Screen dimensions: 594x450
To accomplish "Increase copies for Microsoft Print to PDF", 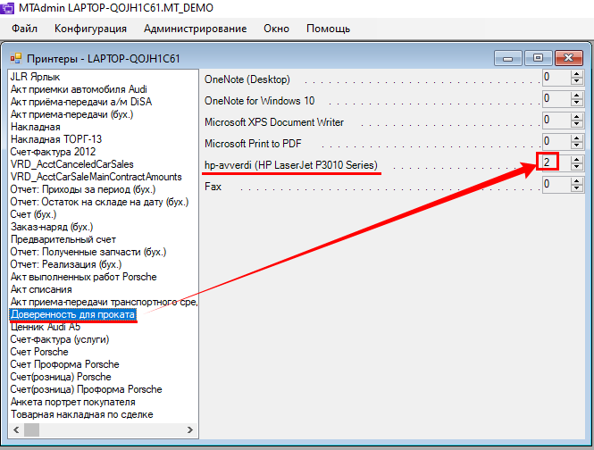I will click(x=577, y=138).
